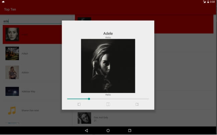Open the Adelen artist thumbnail
Viewport: 217px width, 135px height.
(x=12, y=73)
